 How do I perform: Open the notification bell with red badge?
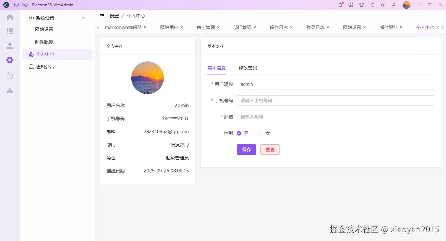click(340, 5)
